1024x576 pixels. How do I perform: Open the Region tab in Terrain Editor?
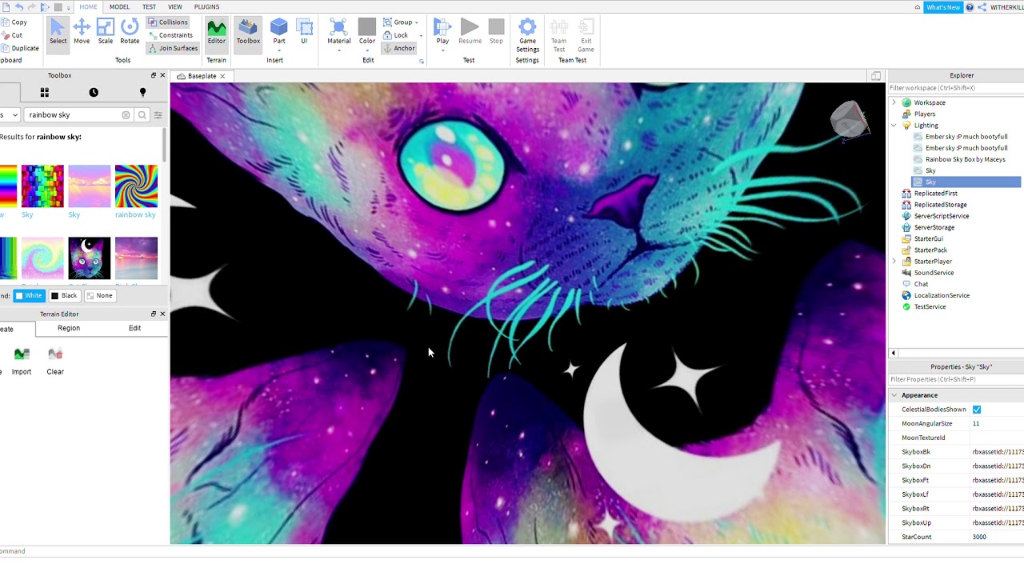pos(69,328)
